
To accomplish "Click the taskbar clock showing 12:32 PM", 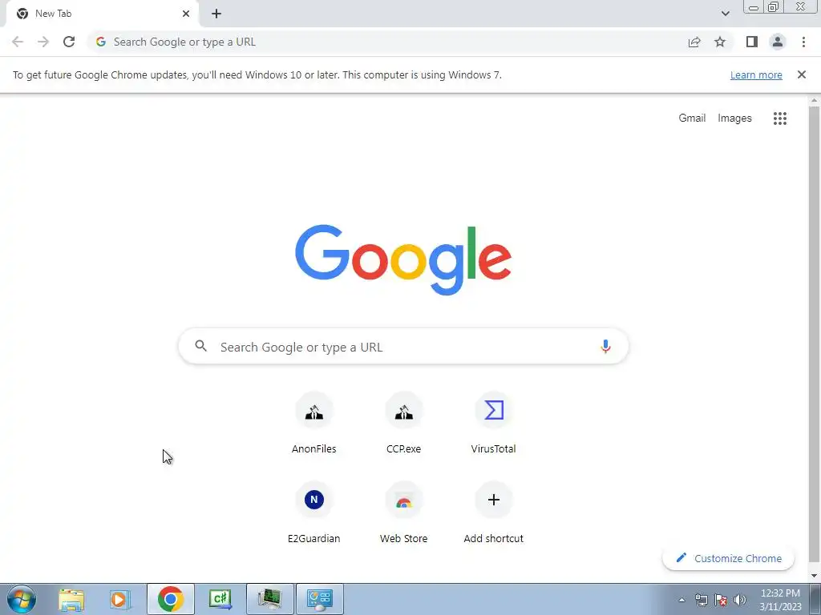I will [x=780, y=600].
